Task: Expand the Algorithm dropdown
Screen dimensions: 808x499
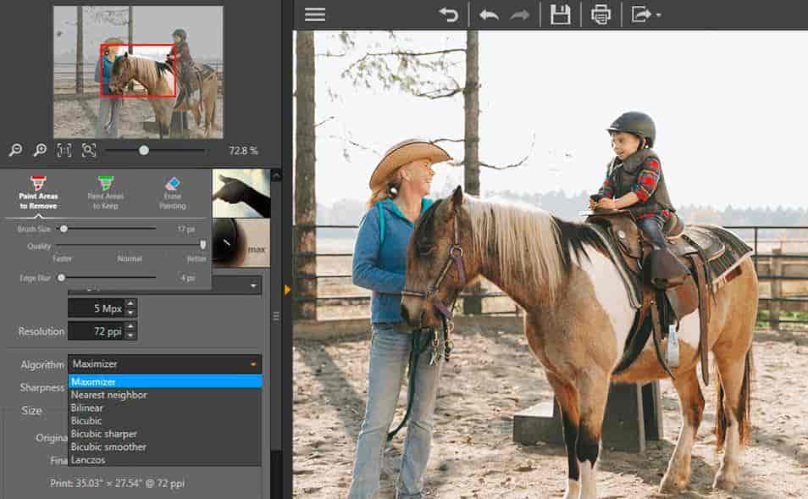Action: [164, 364]
